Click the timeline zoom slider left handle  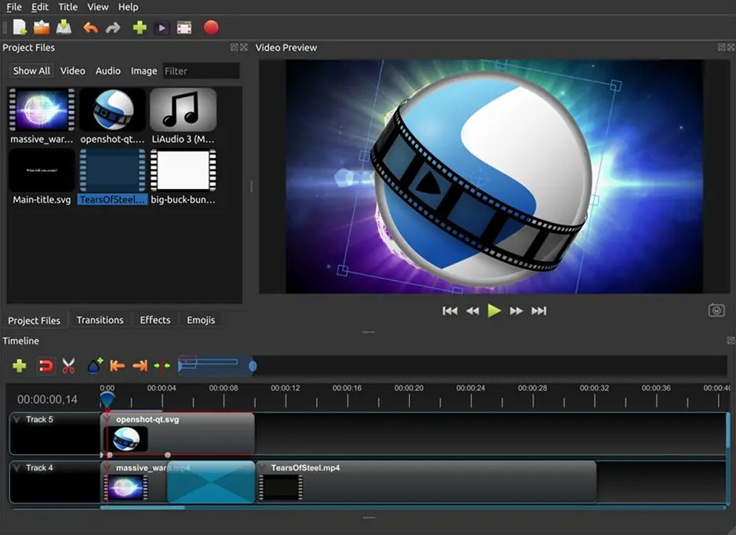point(180,366)
